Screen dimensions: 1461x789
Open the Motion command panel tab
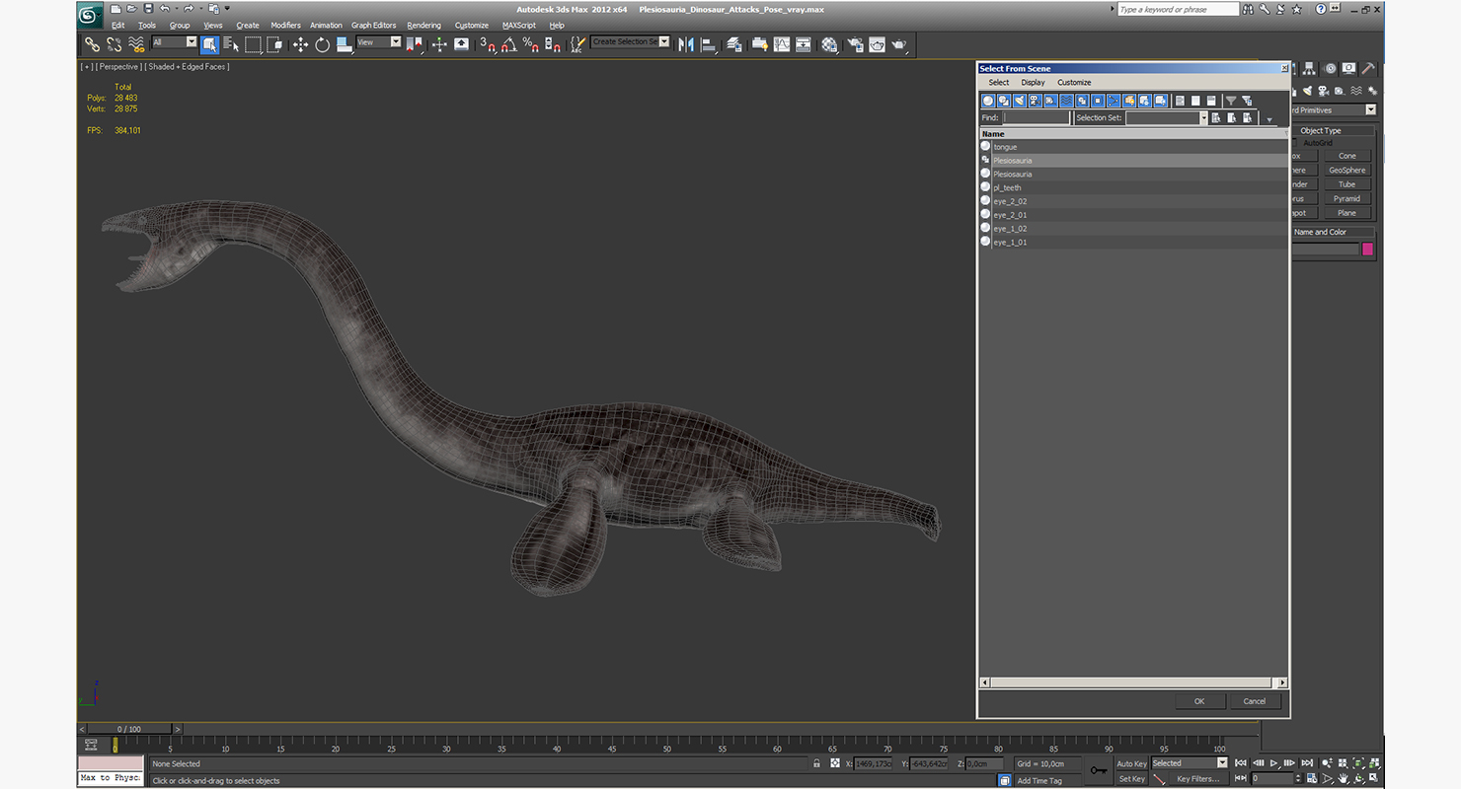[1330, 68]
